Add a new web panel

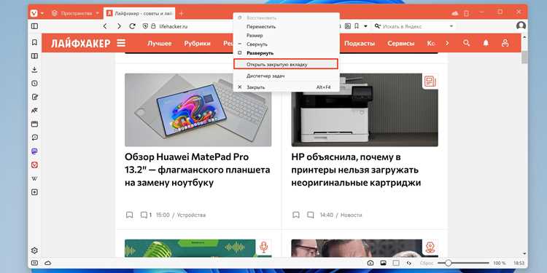34,192
